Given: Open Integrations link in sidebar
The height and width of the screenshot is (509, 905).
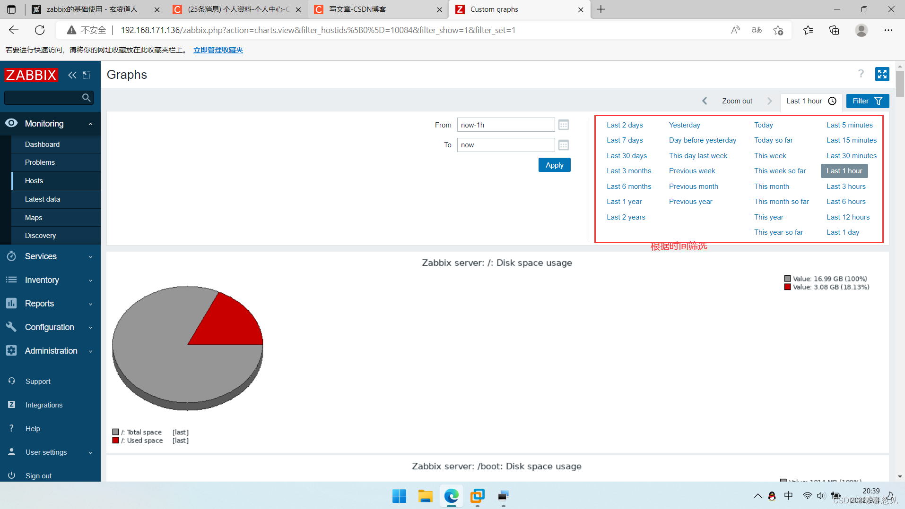Looking at the screenshot, I should click(x=44, y=405).
